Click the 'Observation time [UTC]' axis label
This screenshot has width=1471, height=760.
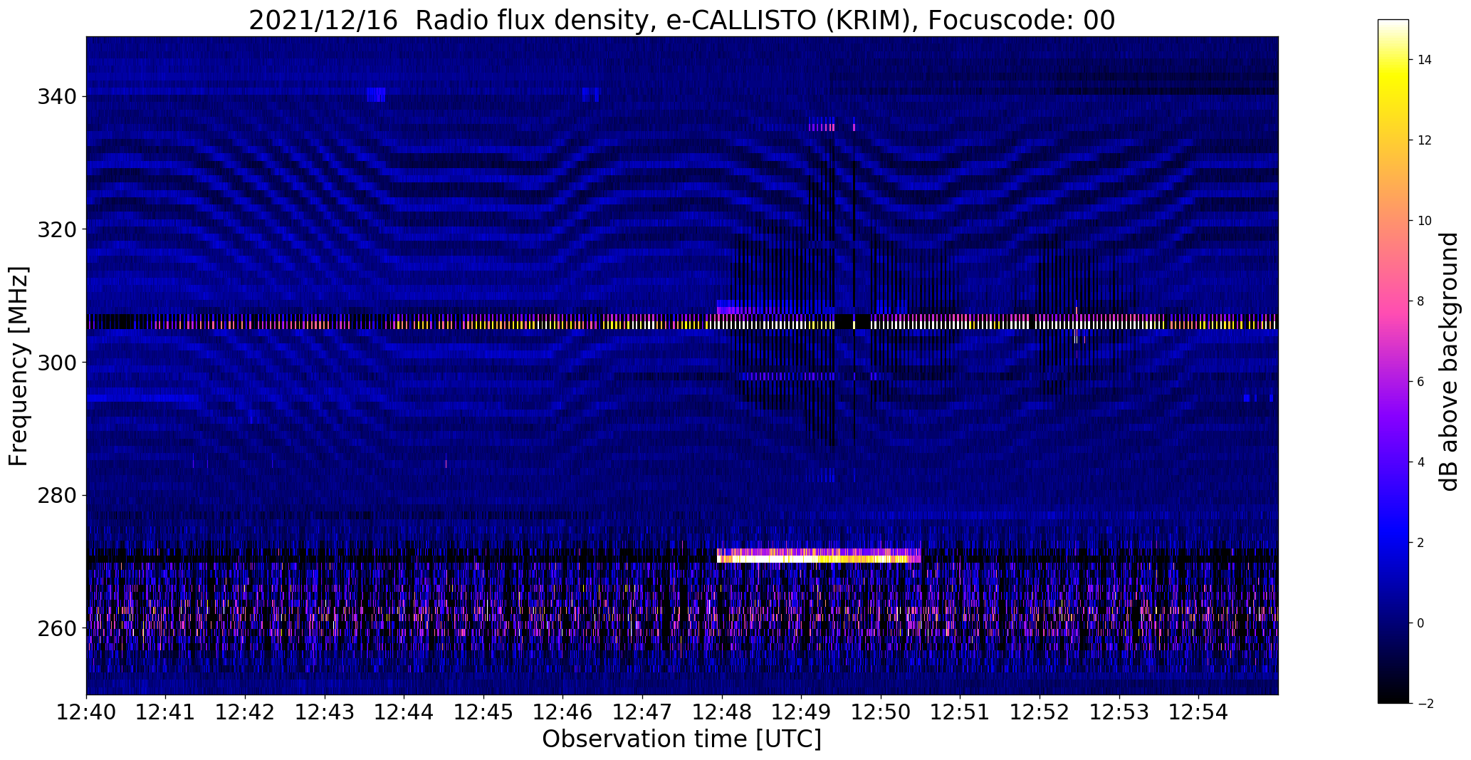pos(681,739)
